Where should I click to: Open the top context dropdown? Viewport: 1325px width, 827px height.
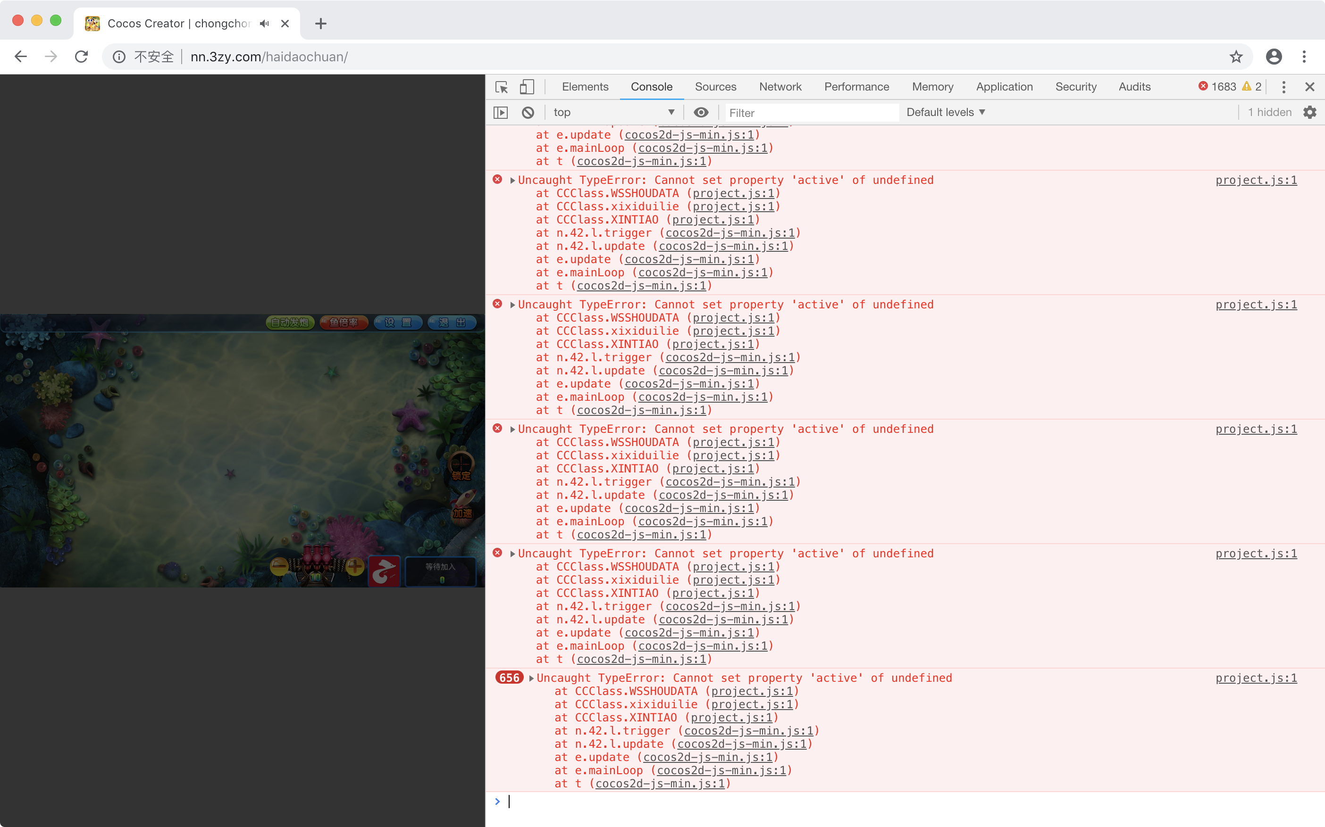tap(613, 113)
